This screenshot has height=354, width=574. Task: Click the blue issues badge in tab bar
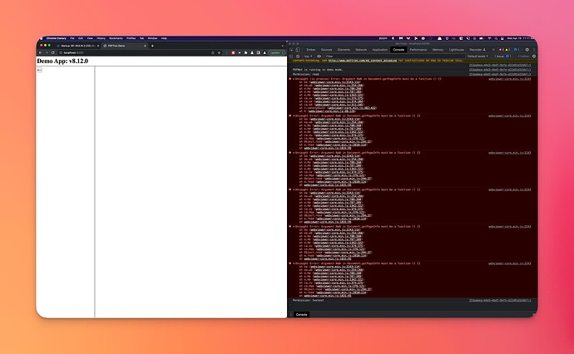pyautogui.click(x=516, y=50)
